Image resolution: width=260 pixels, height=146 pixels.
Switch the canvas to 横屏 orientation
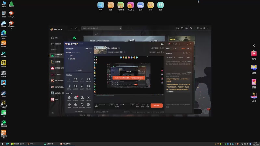point(87,48)
